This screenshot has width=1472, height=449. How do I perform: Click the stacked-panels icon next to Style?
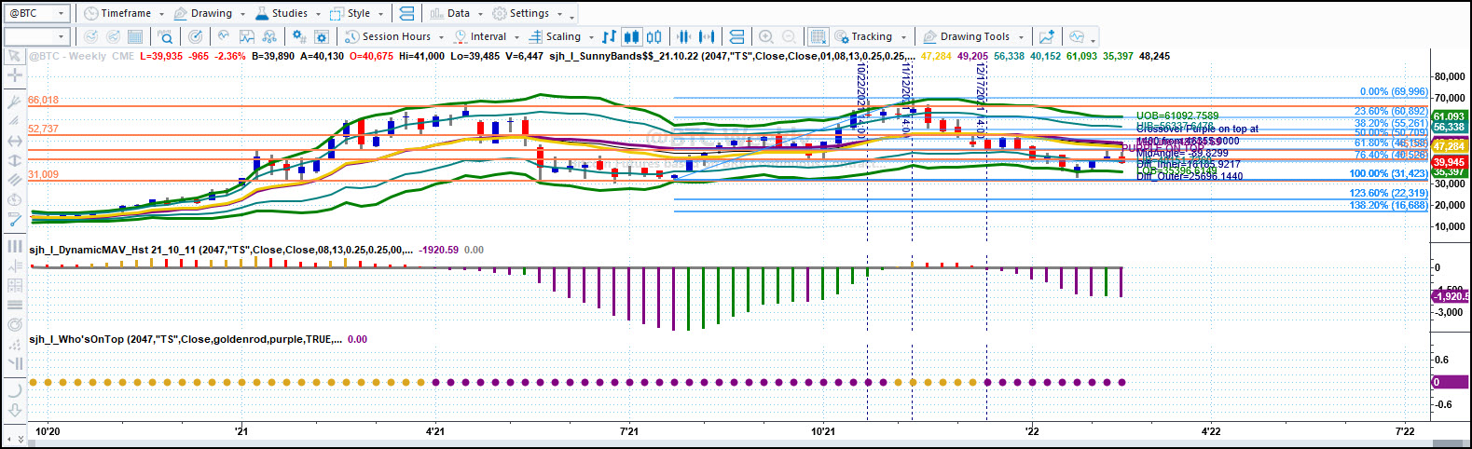point(406,13)
